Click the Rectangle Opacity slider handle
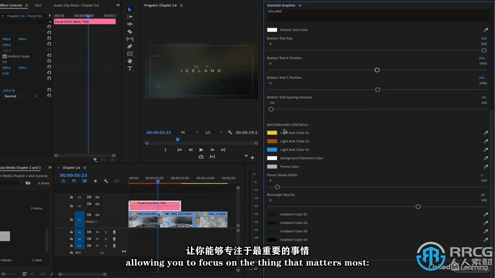 [x=418, y=207]
